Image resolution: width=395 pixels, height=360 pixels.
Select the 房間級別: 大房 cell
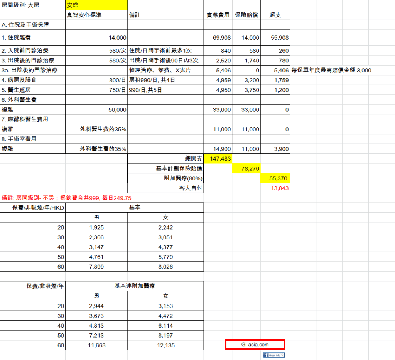pyautogui.click(x=33, y=5)
